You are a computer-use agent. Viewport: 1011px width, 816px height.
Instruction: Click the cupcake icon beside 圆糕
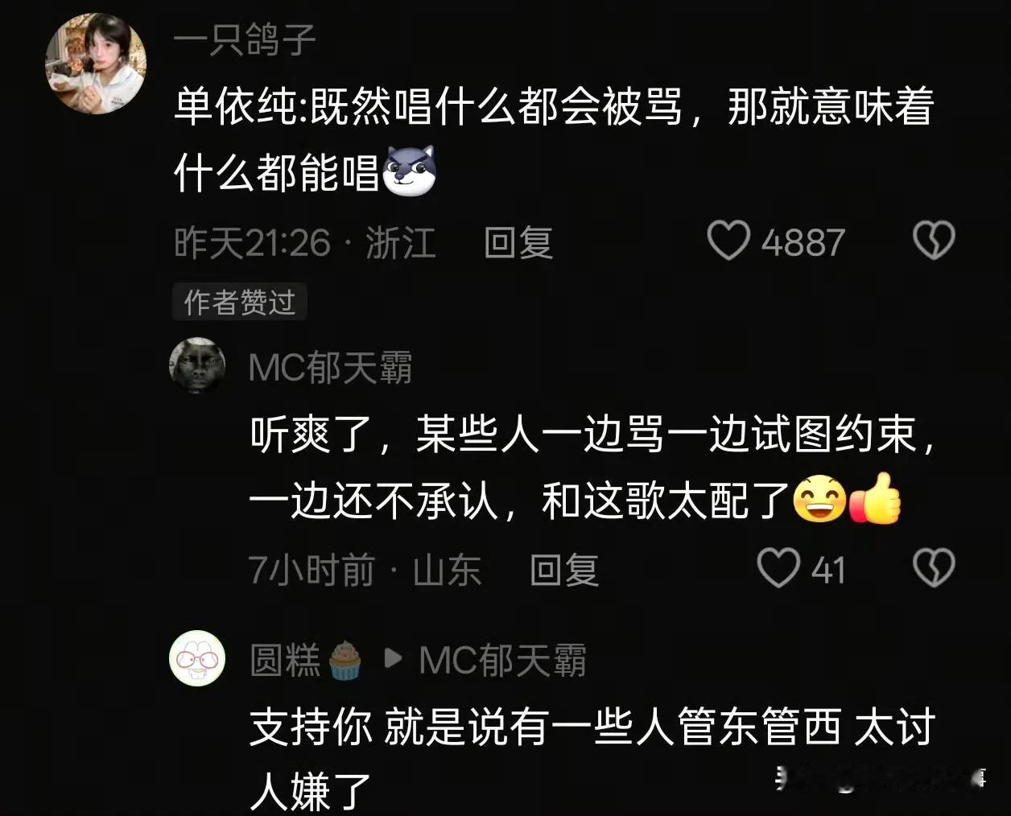pos(345,660)
